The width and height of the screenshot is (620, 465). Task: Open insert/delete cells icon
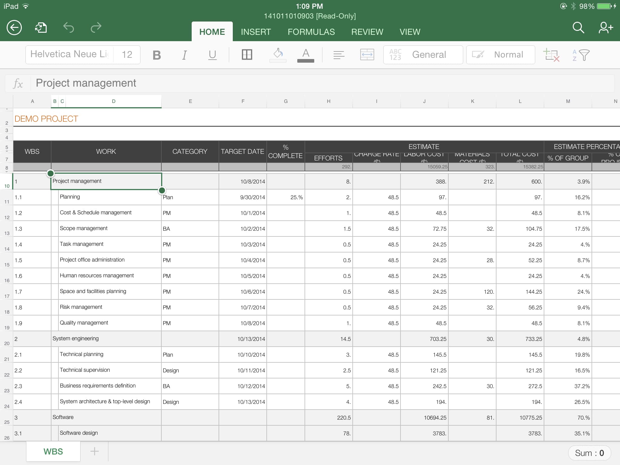(x=551, y=55)
